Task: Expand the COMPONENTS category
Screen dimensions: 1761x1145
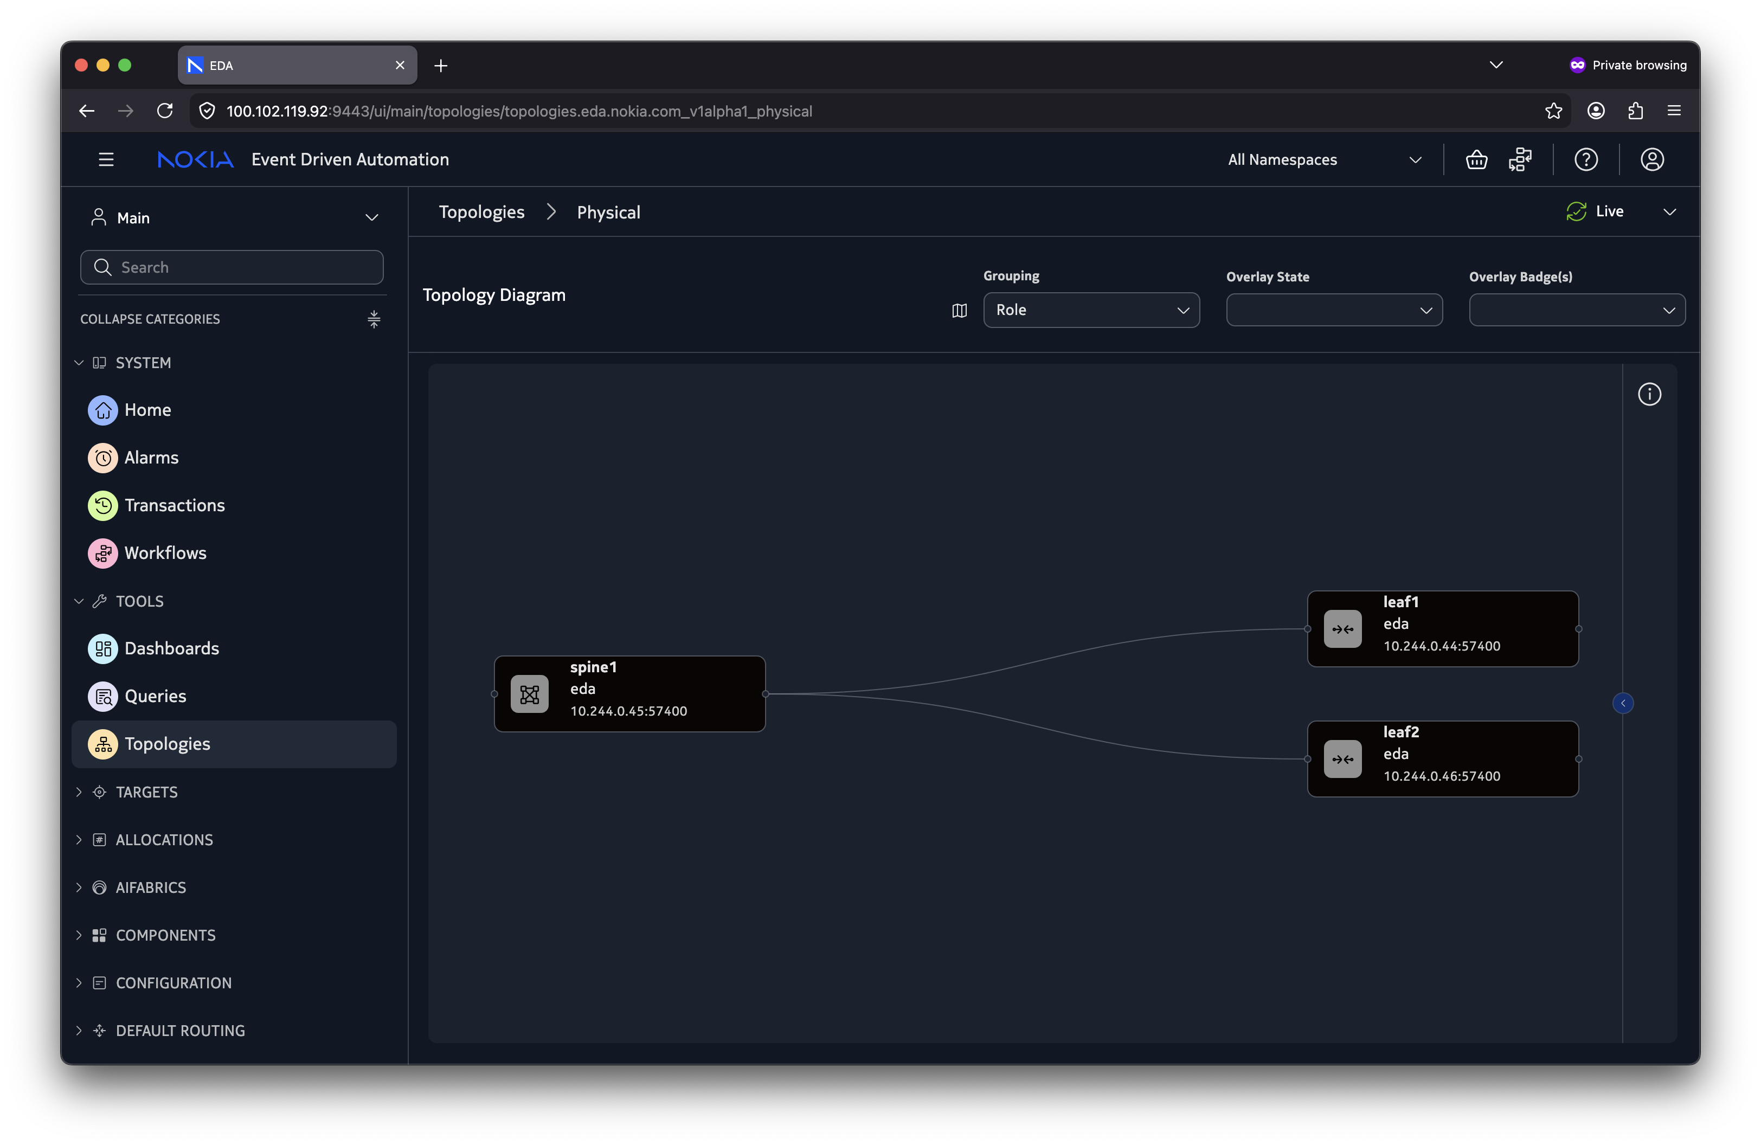Action: (x=79, y=936)
